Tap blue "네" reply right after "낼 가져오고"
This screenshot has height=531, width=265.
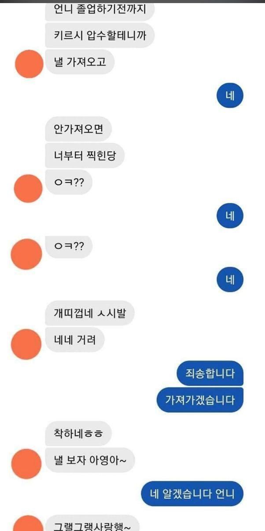click(x=230, y=96)
